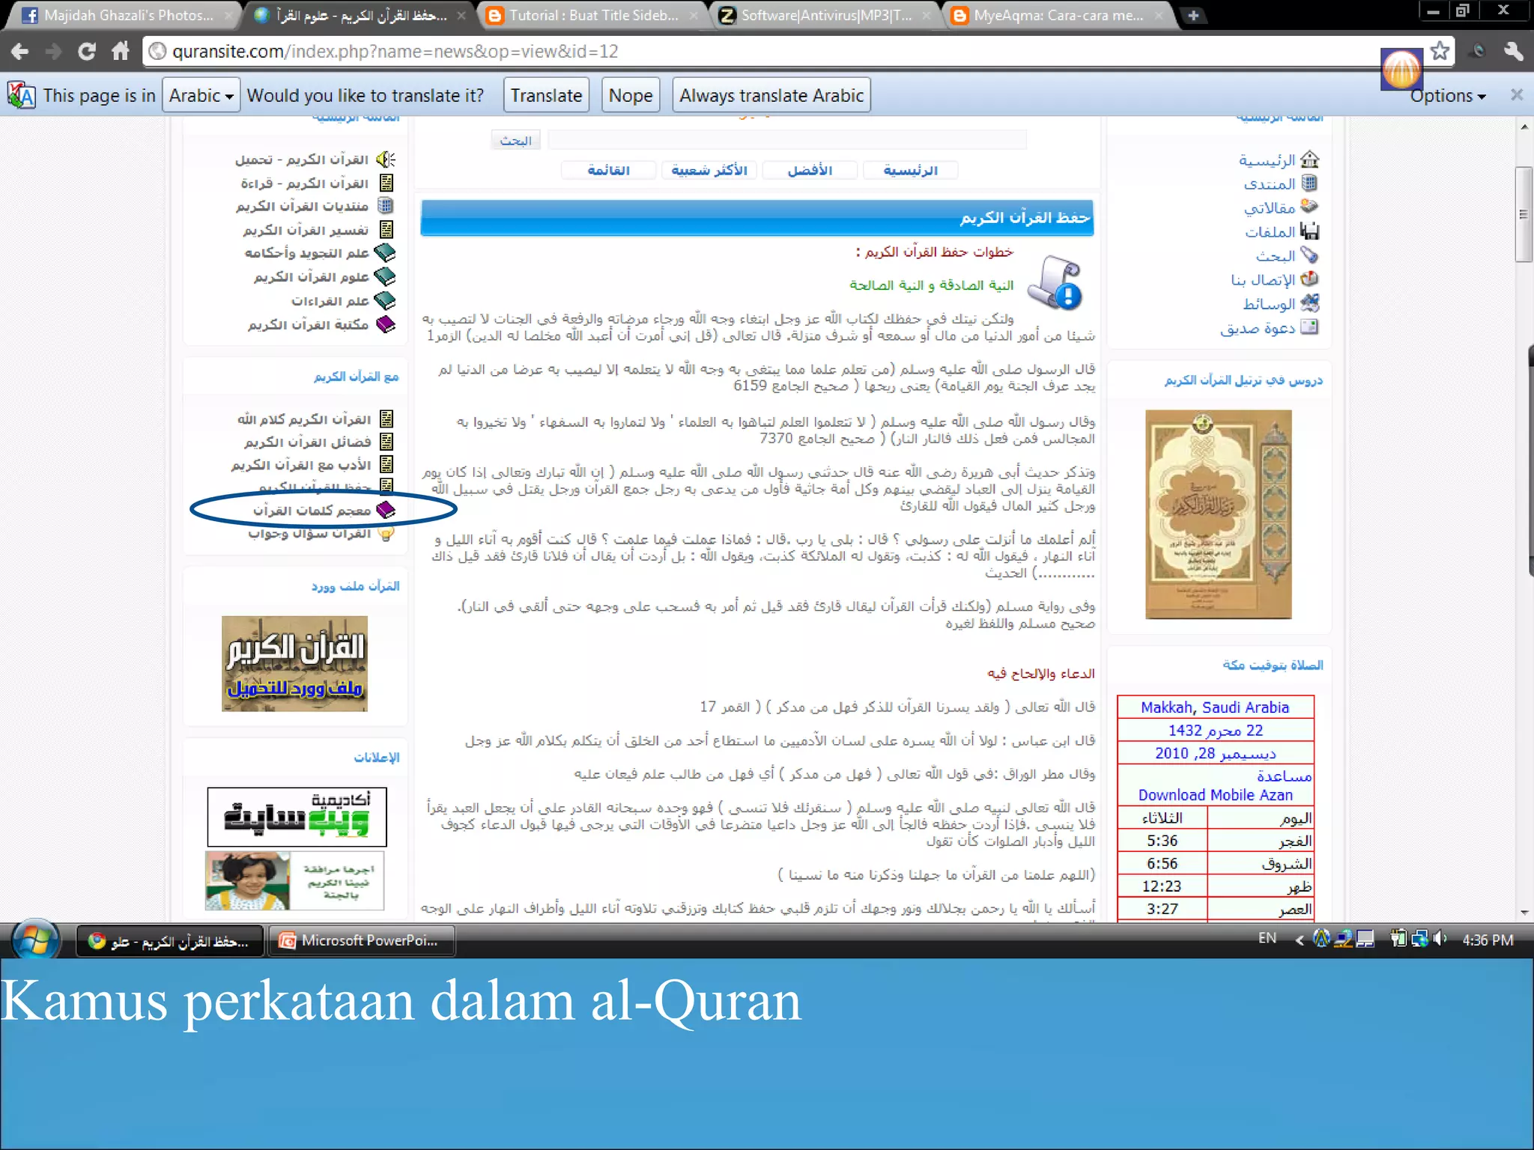Show hidden tray icons arrow
This screenshot has height=1150, width=1534.
coord(1300,940)
